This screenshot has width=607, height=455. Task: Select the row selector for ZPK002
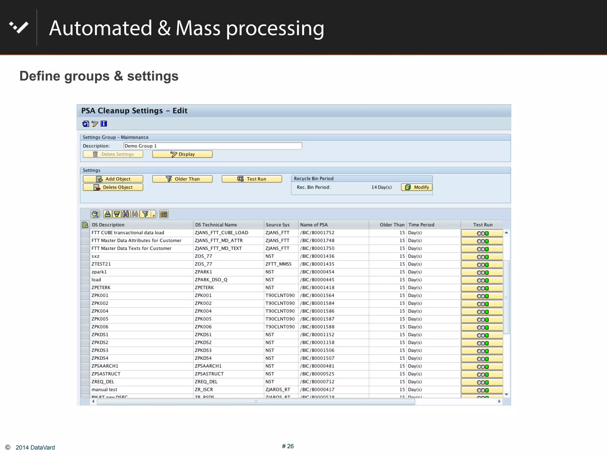(85, 303)
